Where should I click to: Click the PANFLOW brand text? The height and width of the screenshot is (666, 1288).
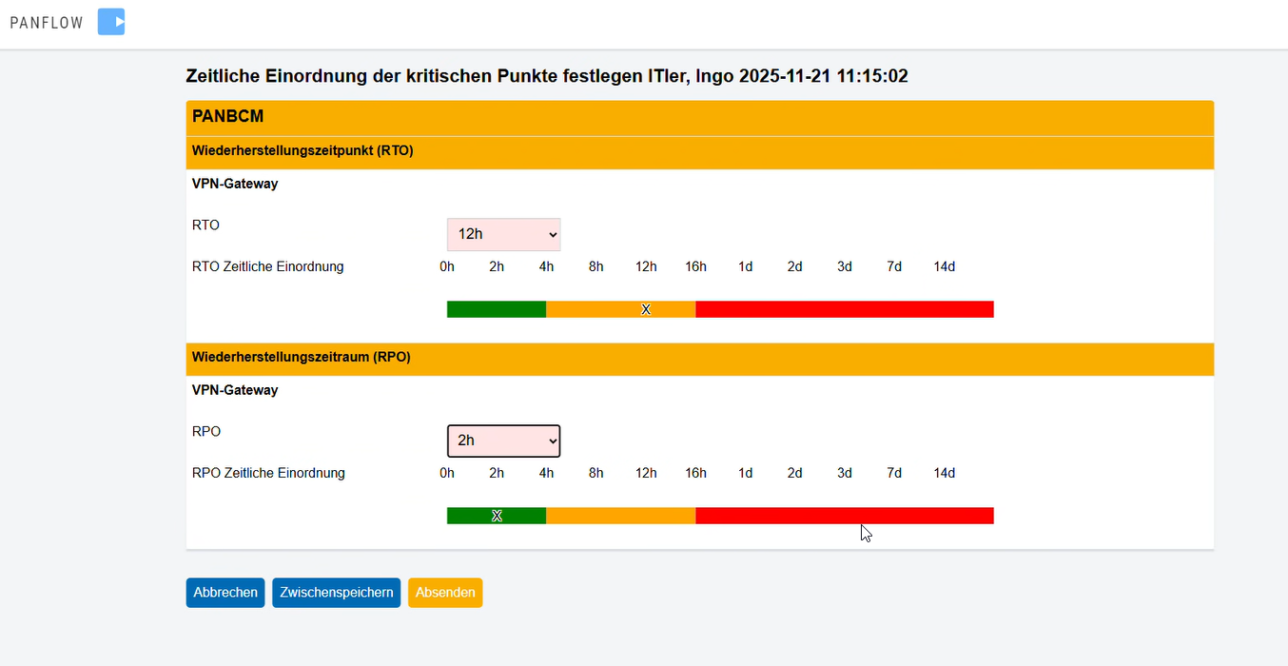47,22
